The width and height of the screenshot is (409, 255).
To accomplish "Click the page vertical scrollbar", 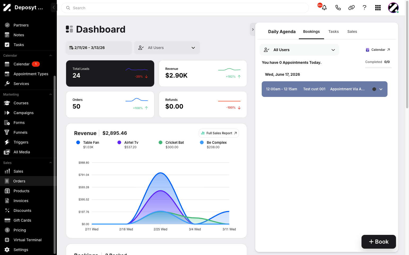I will click(x=407, y=54).
